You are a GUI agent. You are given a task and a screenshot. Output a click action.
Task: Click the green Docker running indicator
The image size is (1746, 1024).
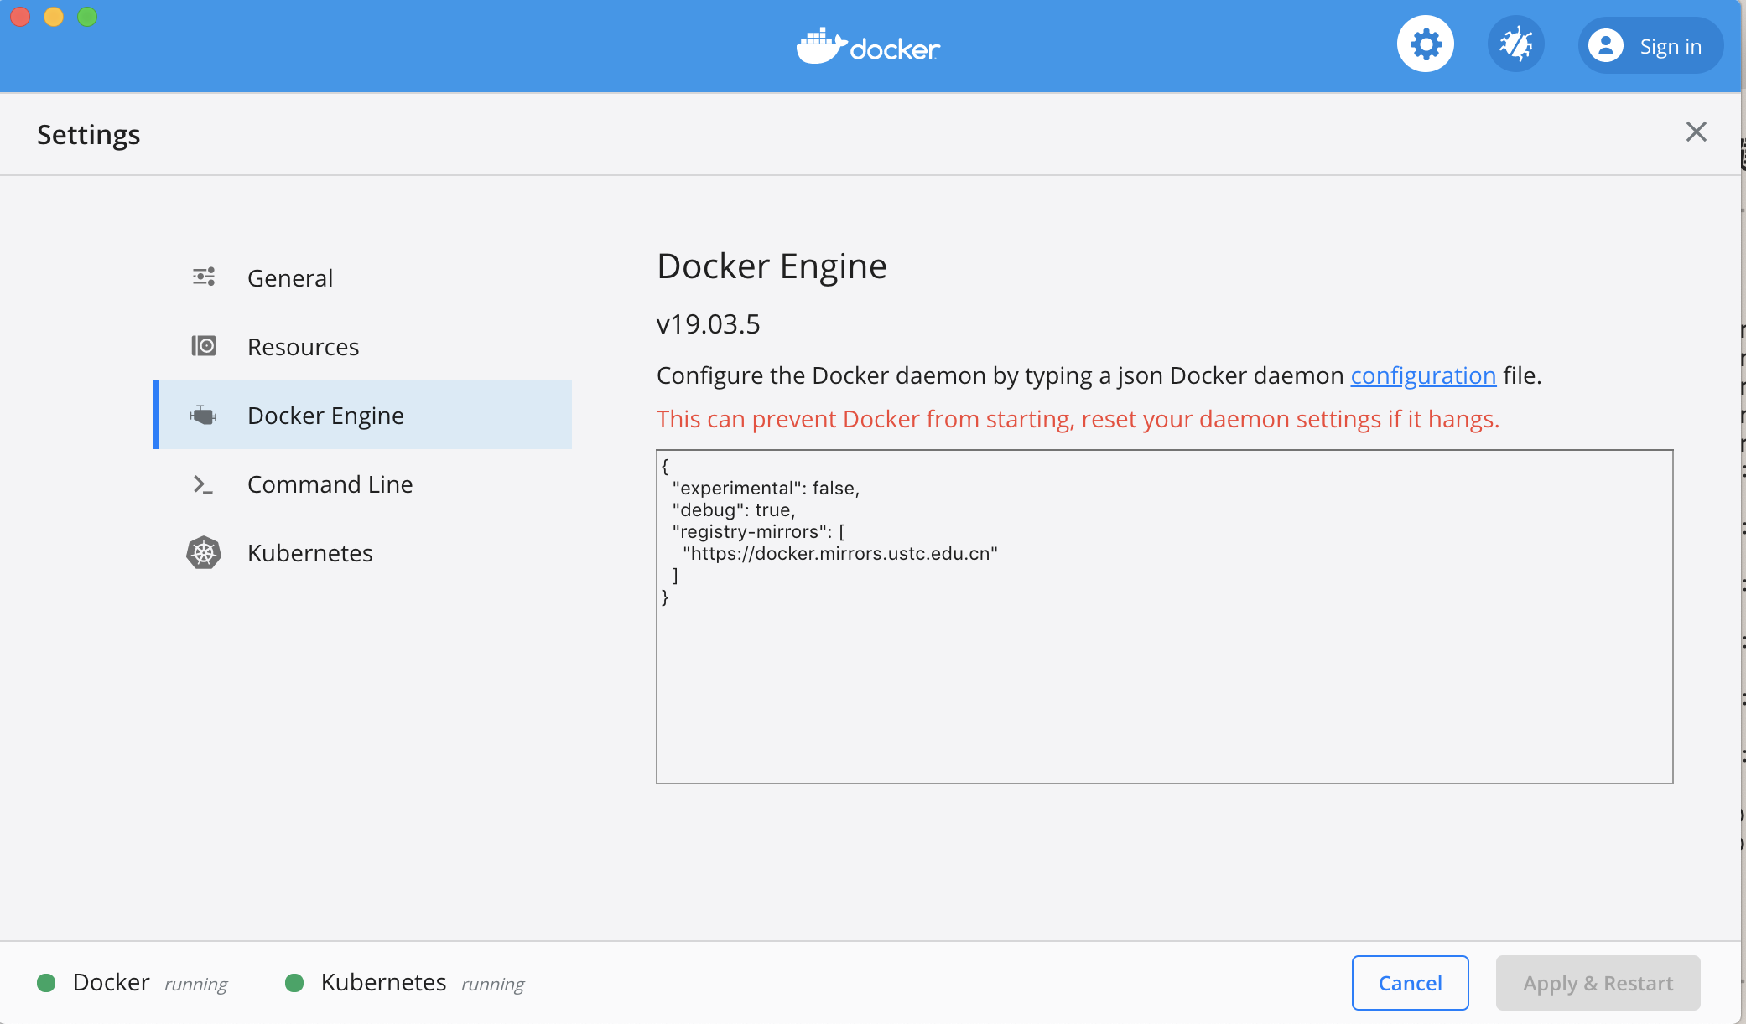pos(46,982)
